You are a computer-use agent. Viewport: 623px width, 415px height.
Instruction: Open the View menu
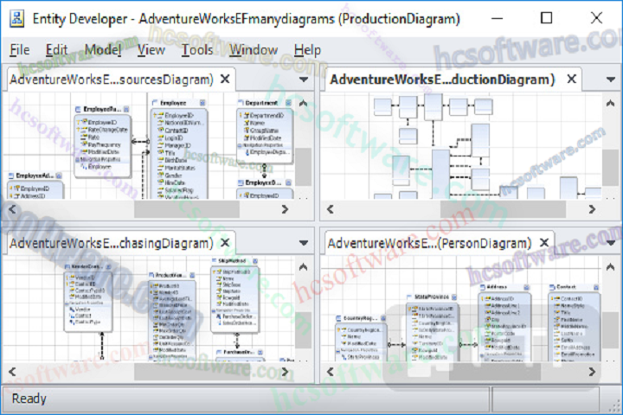point(151,50)
